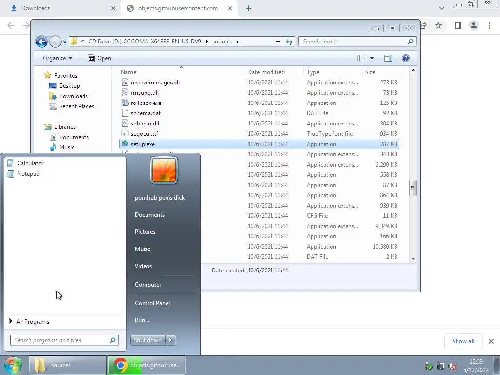This screenshot has height=375, width=500.
Task: Click Run... in the Start menu
Action: click(142, 320)
